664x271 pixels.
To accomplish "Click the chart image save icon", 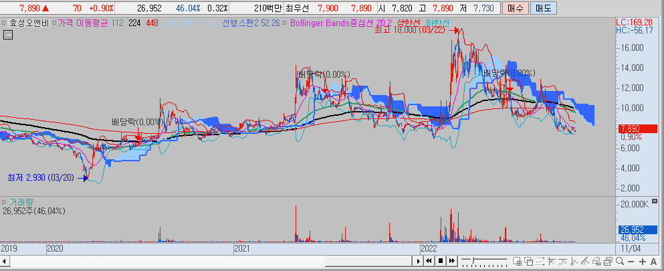I will (608, 261).
